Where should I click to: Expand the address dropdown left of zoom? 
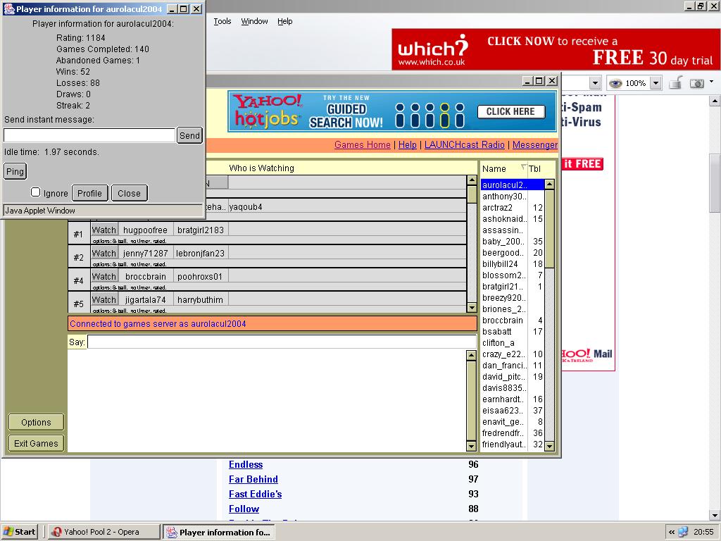(595, 83)
